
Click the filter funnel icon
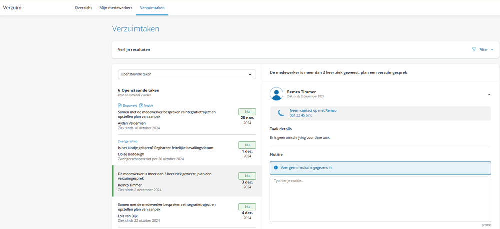[474, 50]
